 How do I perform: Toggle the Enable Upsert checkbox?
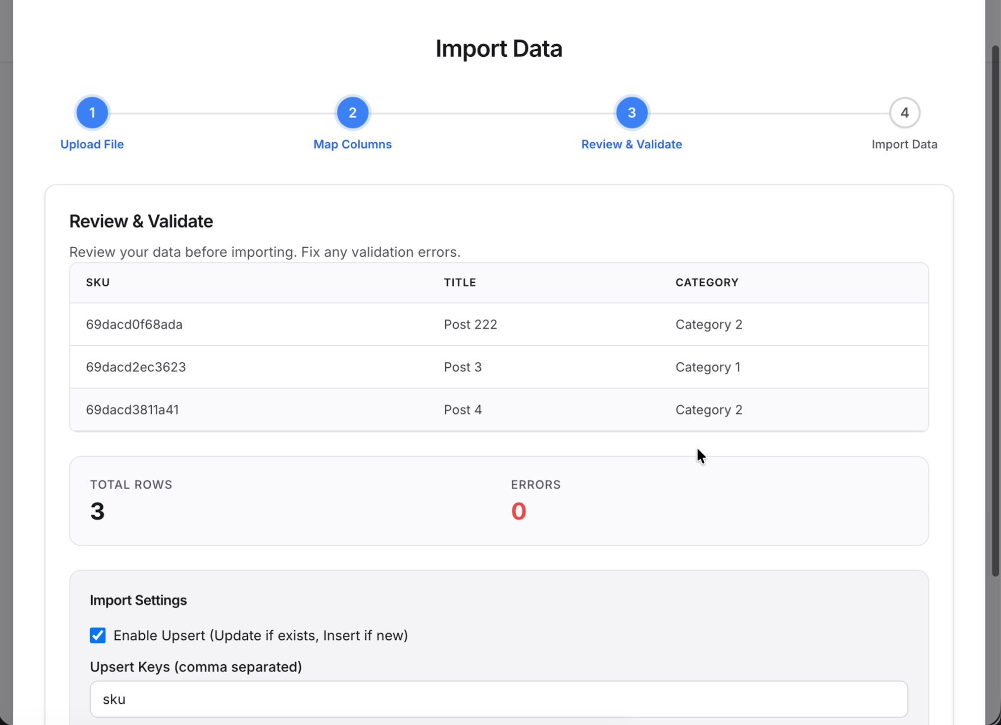coord(98,635)
